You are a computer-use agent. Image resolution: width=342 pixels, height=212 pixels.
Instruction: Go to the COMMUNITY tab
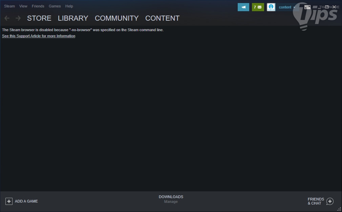pos(117,18)
